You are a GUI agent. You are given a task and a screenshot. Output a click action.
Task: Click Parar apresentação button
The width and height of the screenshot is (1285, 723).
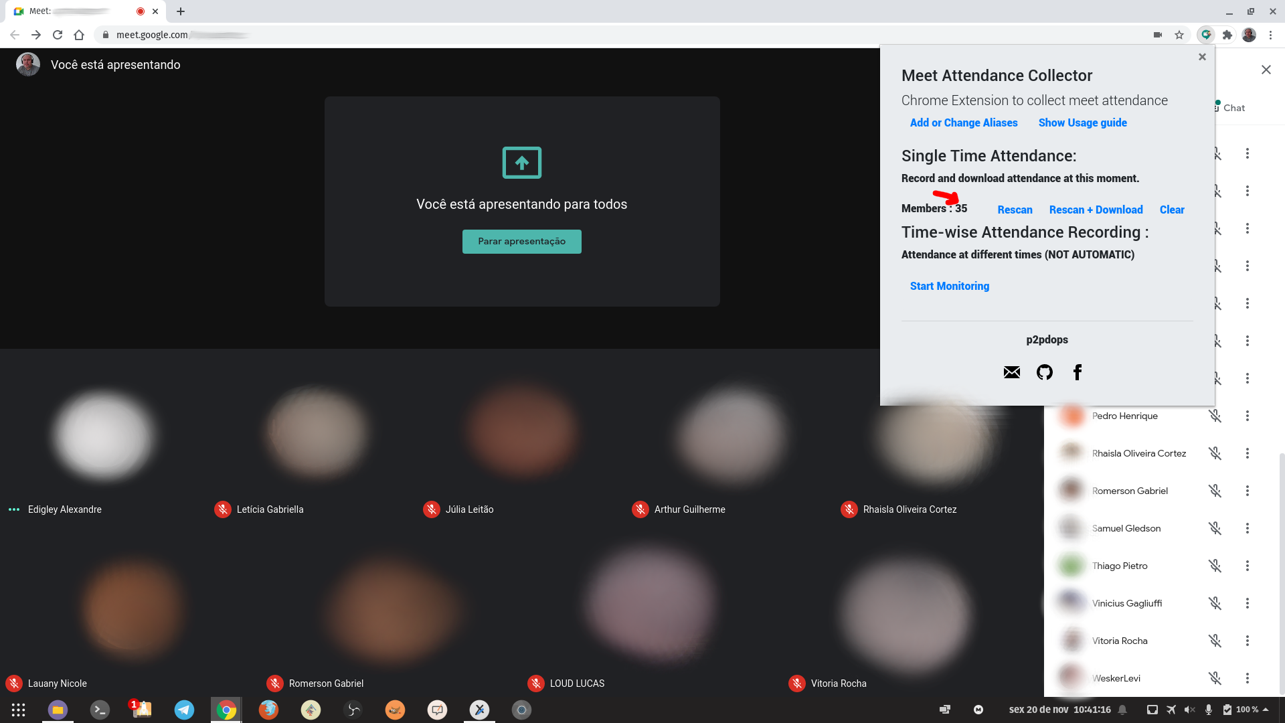(521, 242)
